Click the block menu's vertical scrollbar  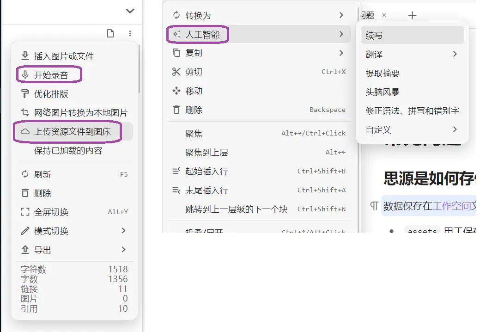click(x=358, y=119)
